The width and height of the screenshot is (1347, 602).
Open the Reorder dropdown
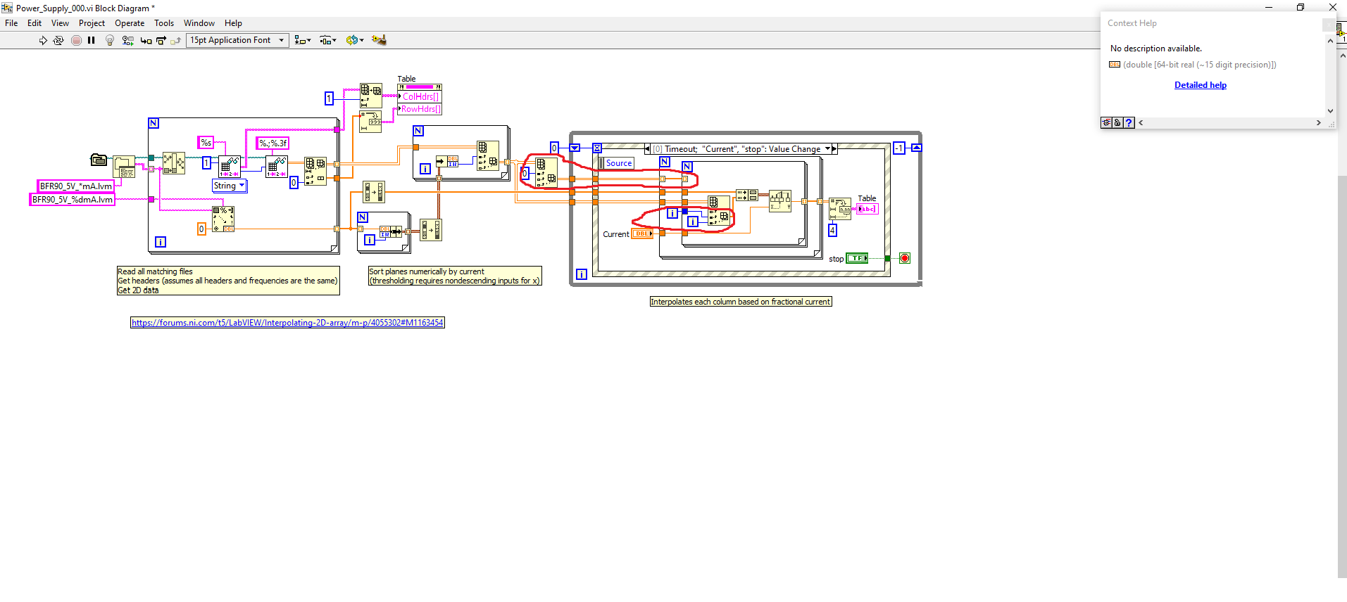click(354, 40)
